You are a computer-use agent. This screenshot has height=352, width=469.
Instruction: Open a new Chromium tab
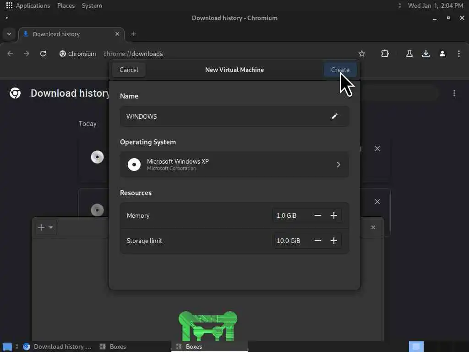tap(134, 34)
